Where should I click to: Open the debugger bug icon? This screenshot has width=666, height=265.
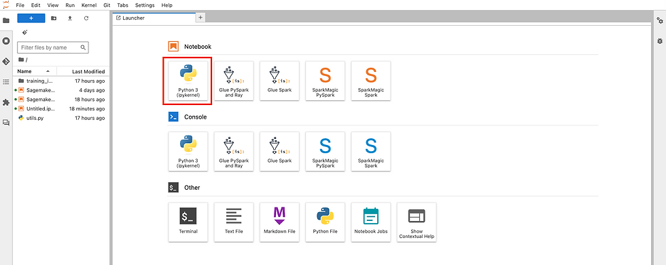click(660, 41)
